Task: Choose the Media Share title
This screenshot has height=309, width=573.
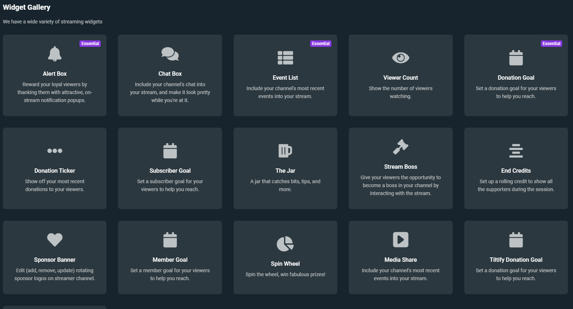Action: point(400,260)
